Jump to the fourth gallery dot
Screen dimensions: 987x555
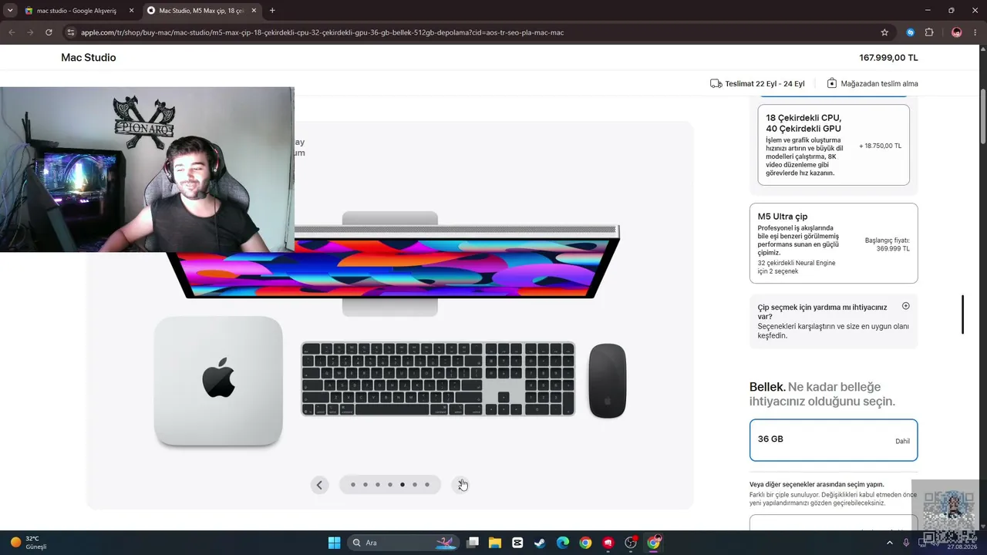click(x=390, y=485)
